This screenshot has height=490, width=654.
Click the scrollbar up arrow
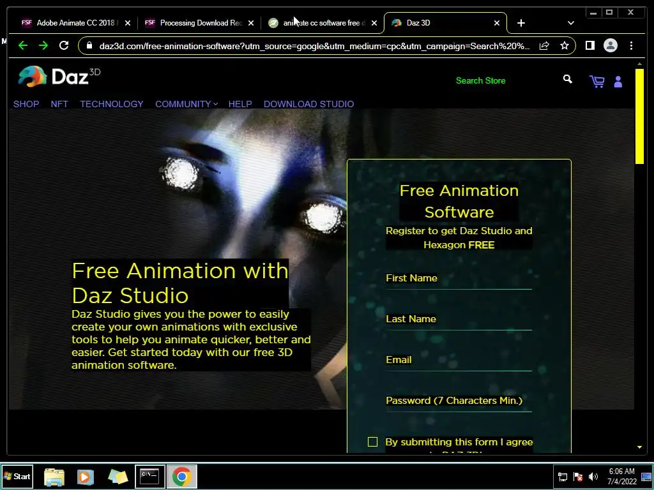pyautogui.click(x=639, y=64)
